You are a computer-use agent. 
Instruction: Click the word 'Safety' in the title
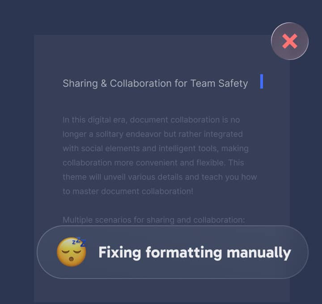(233, 83)
